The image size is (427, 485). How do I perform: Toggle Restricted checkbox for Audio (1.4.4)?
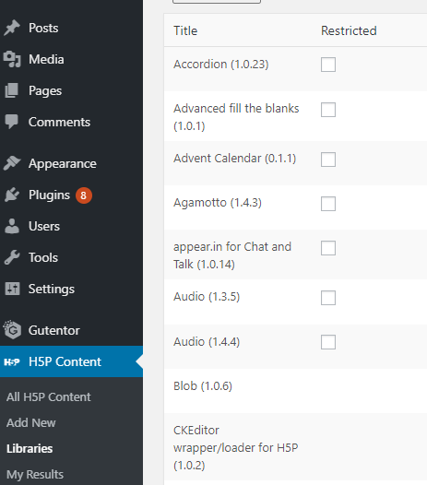pos(328,342)
